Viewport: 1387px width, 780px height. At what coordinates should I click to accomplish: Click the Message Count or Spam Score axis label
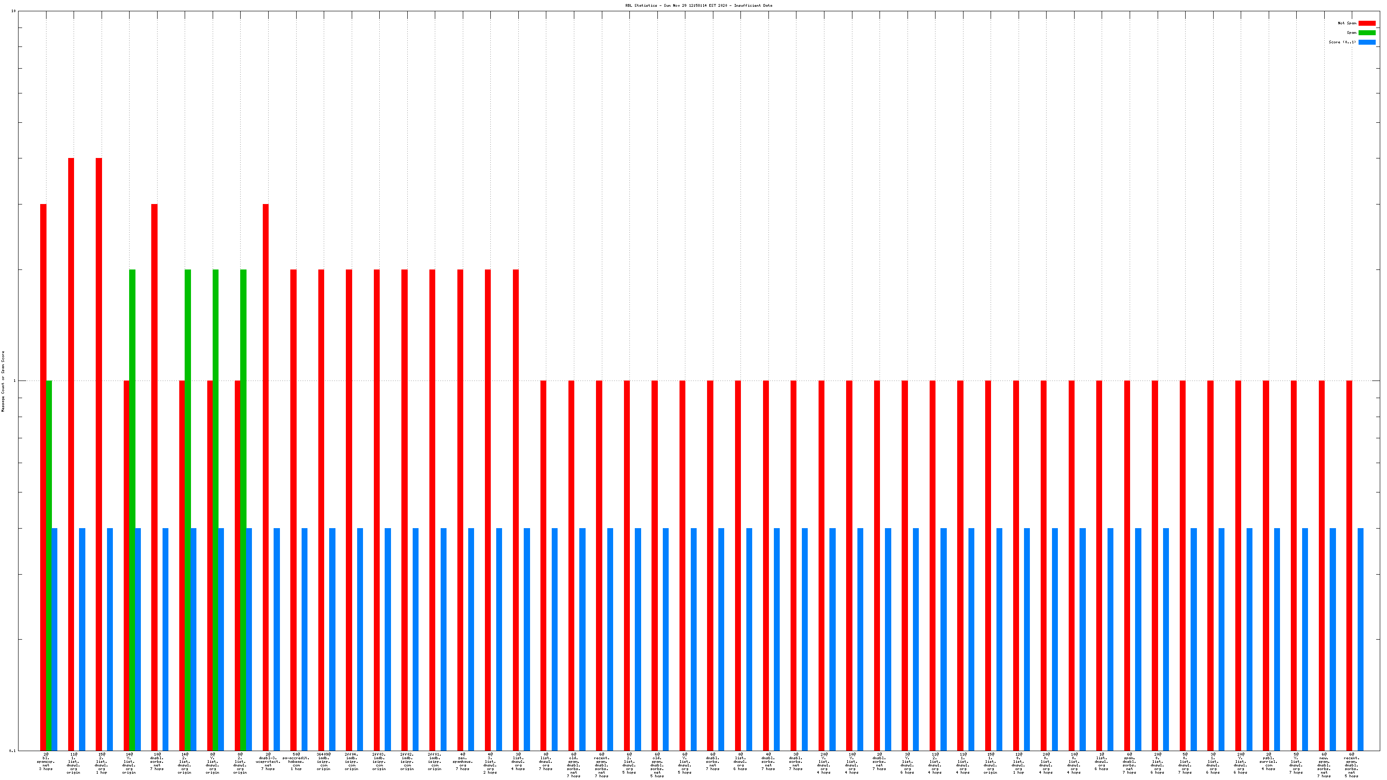[x=3, y=381]
